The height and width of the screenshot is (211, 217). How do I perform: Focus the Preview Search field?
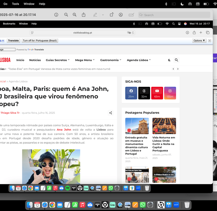[x=174, y=15]
